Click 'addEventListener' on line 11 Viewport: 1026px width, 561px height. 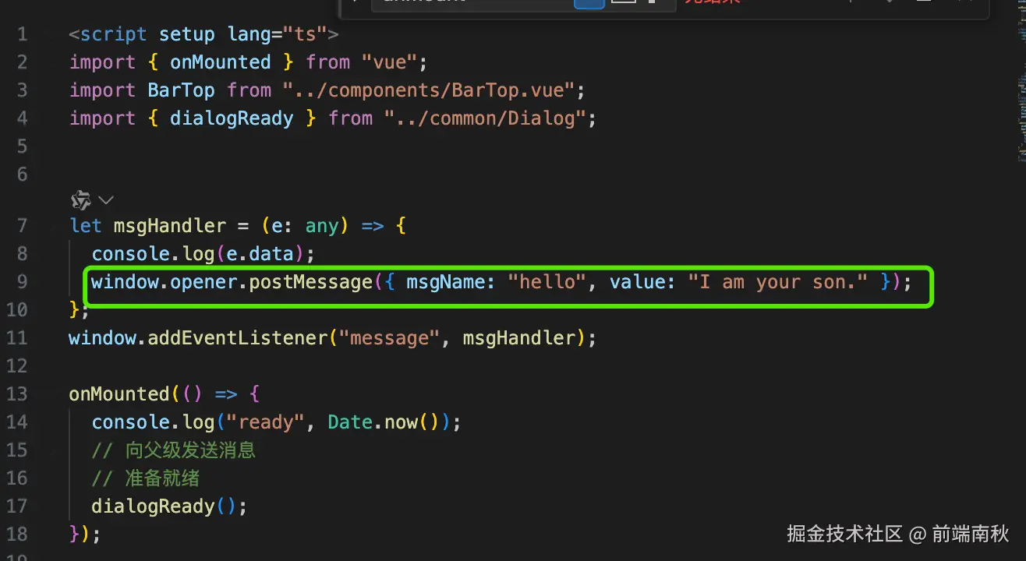click(x=238, y=338)
